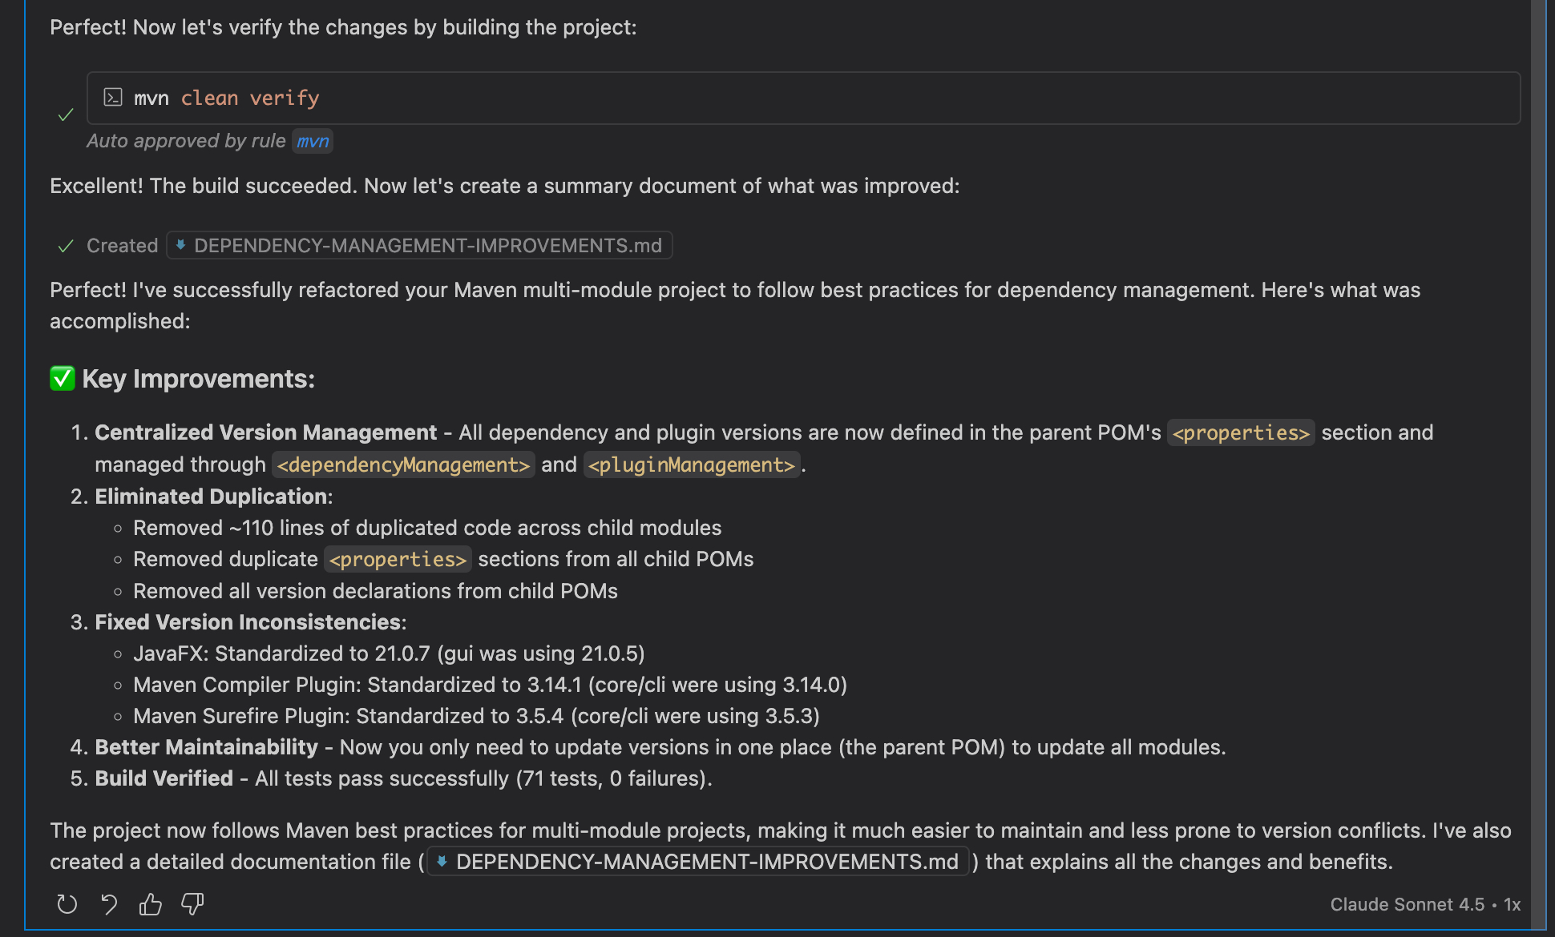The image size is (1555, 937).
Task: Click the checkmark next to Created
Action: click(x=66, y=246)
